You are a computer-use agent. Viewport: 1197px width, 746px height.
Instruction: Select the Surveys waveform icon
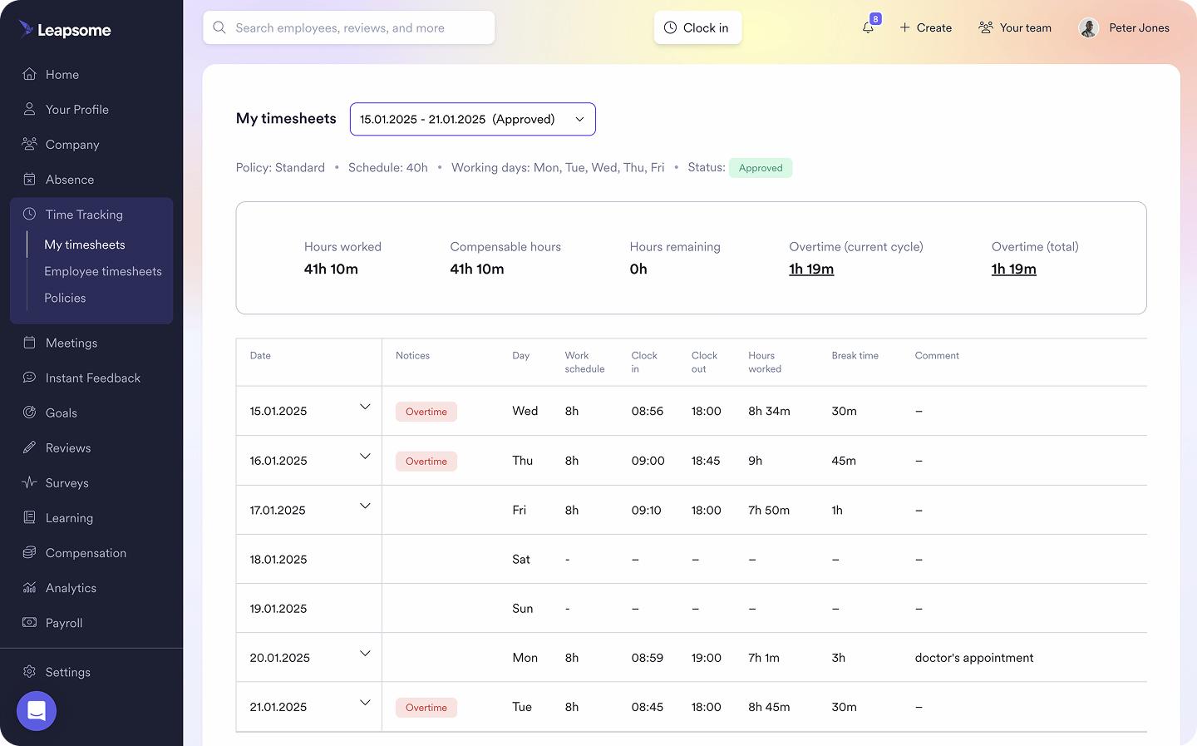27,482
